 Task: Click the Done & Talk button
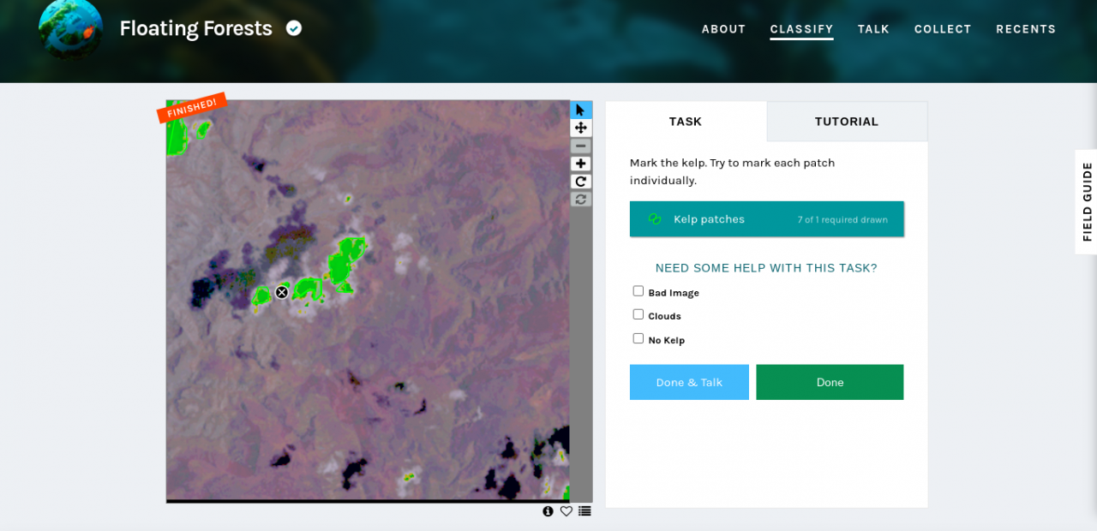pyautogui.click(x=689, y=382)
